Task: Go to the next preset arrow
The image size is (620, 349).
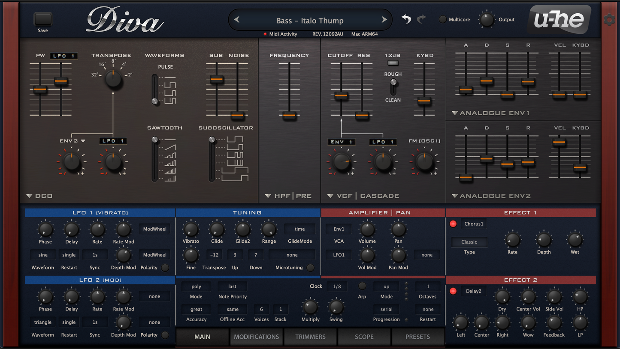Action: (384, 20)
